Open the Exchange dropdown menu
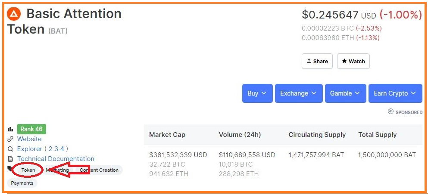The width and height of the screenshot is (428, 195). (299, 93)
